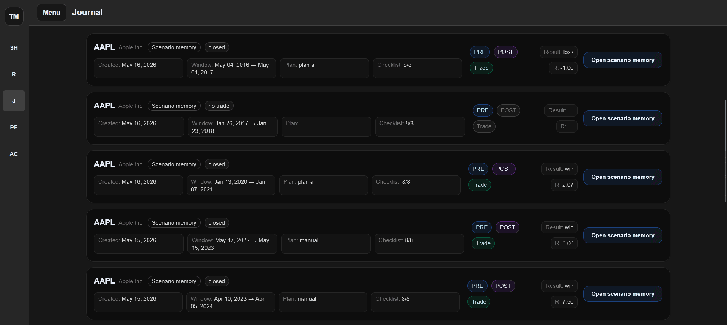This screenshot has width=727, height=325.
Task: Click PRE tag on no trade entry
Action: click(x=483, y=110)
